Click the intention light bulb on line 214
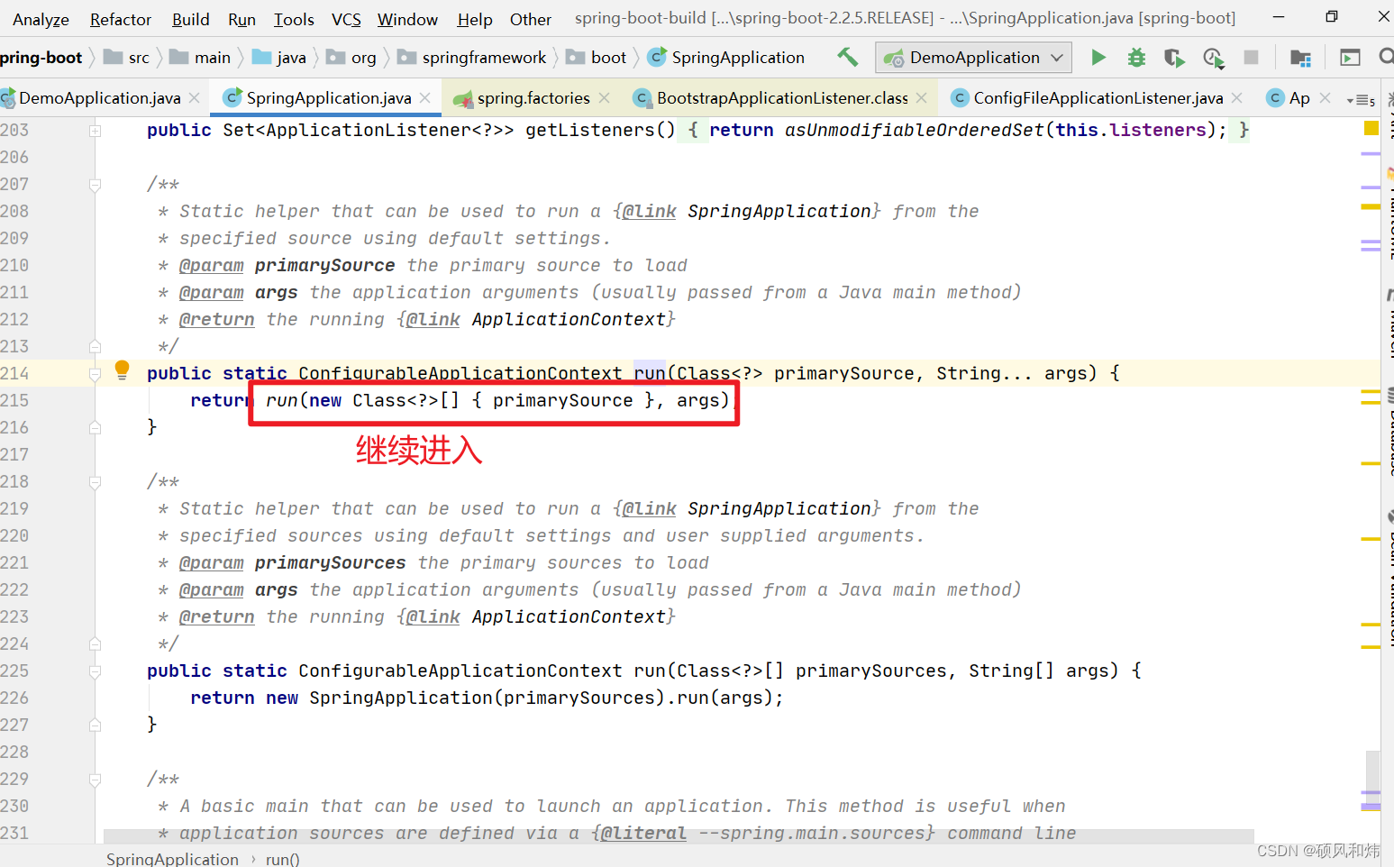This screenshot has width=1394, height=867. pos(123,370)
